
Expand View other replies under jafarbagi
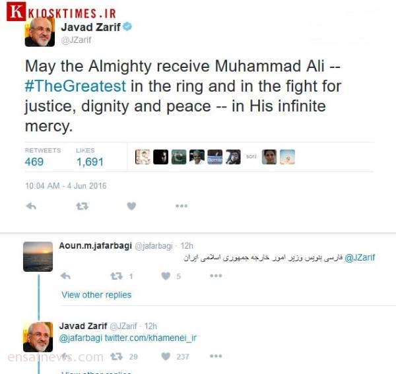pyautogui.click(x=96, y=295)
